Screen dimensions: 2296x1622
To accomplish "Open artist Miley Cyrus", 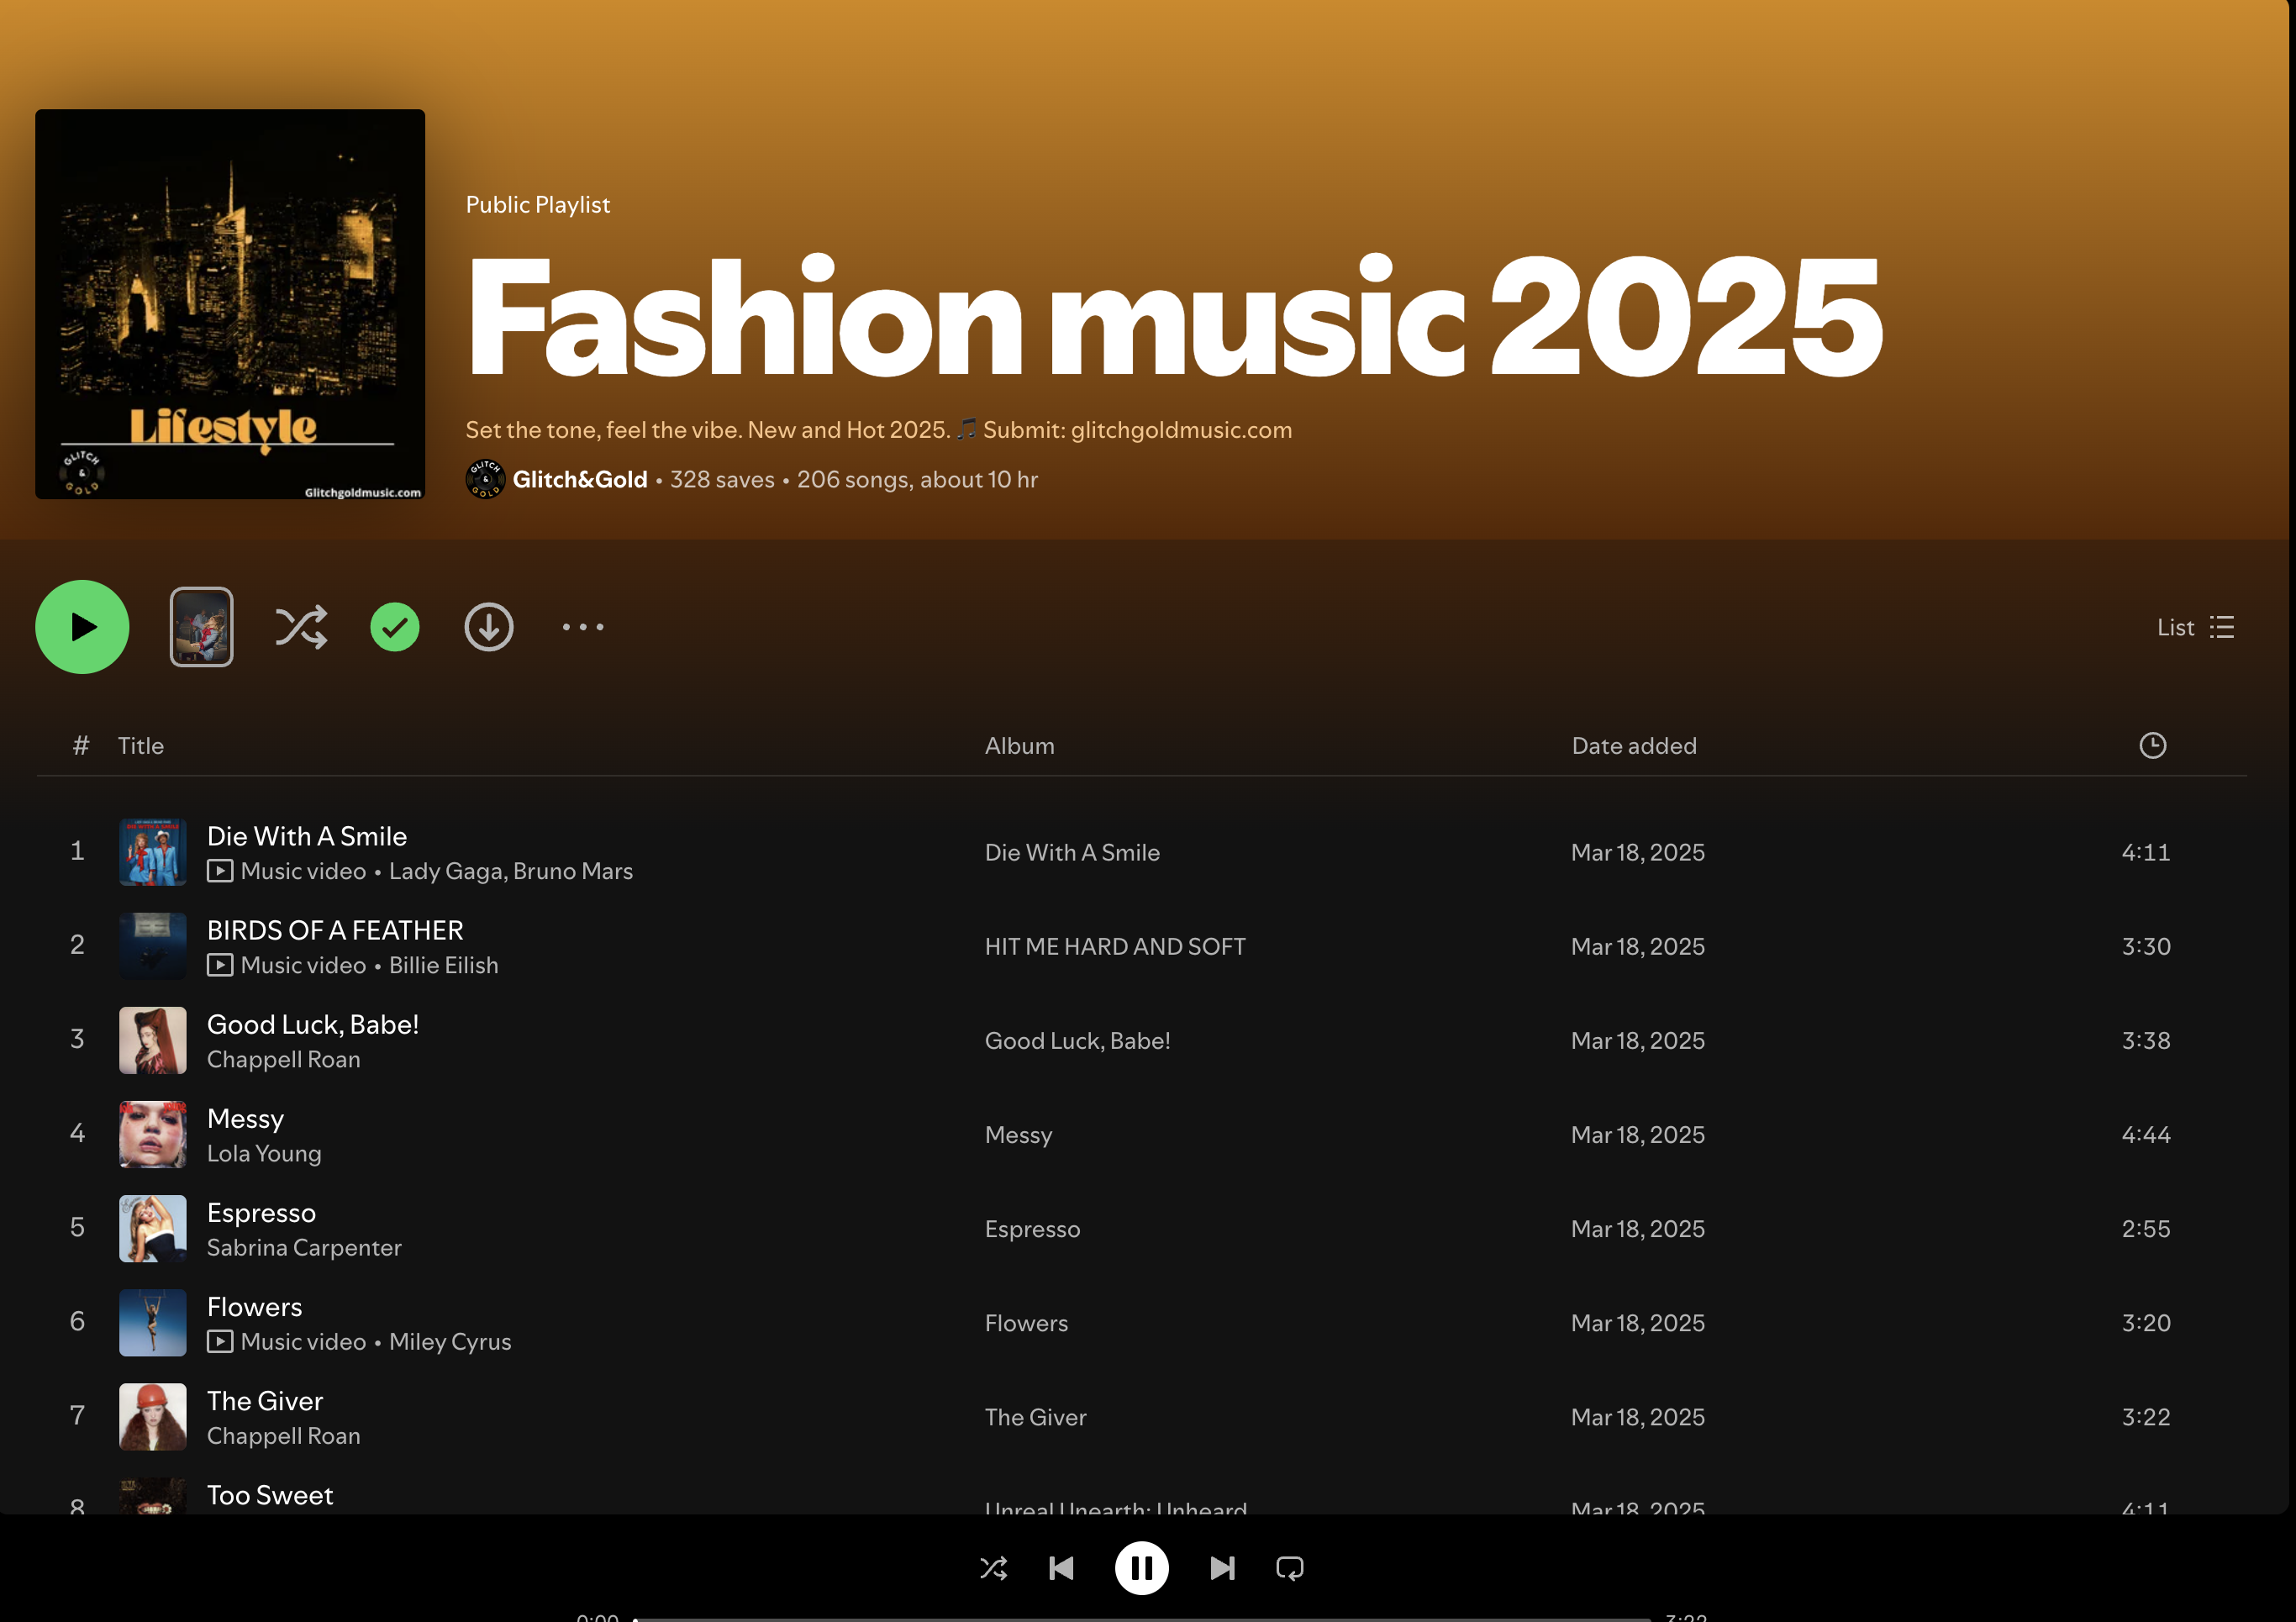I will click(450, 1342).
